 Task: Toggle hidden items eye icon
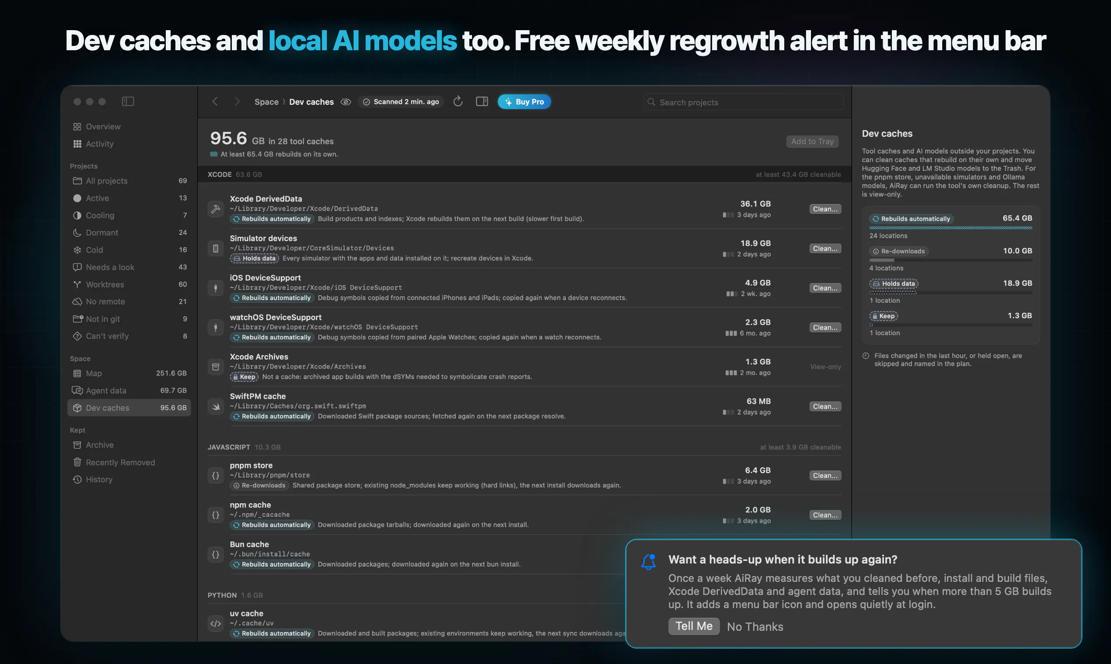click(346, 102)
